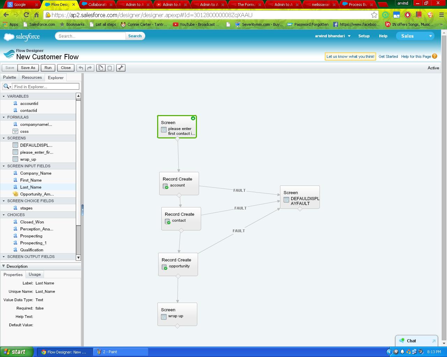Select the Explorer tab
The height and width of the screenshot is (357, 447).
[56, 77]
